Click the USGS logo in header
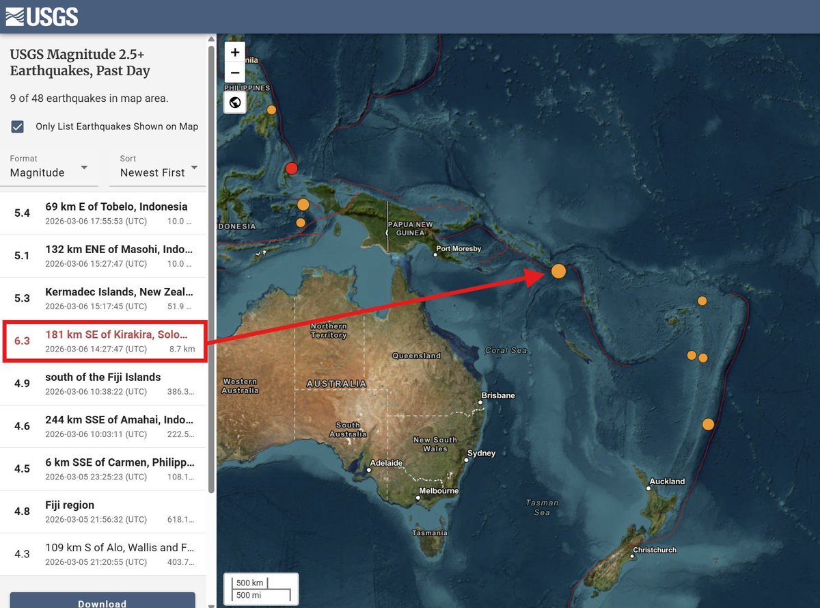This screenshot has width=820, height=608. 42,16
